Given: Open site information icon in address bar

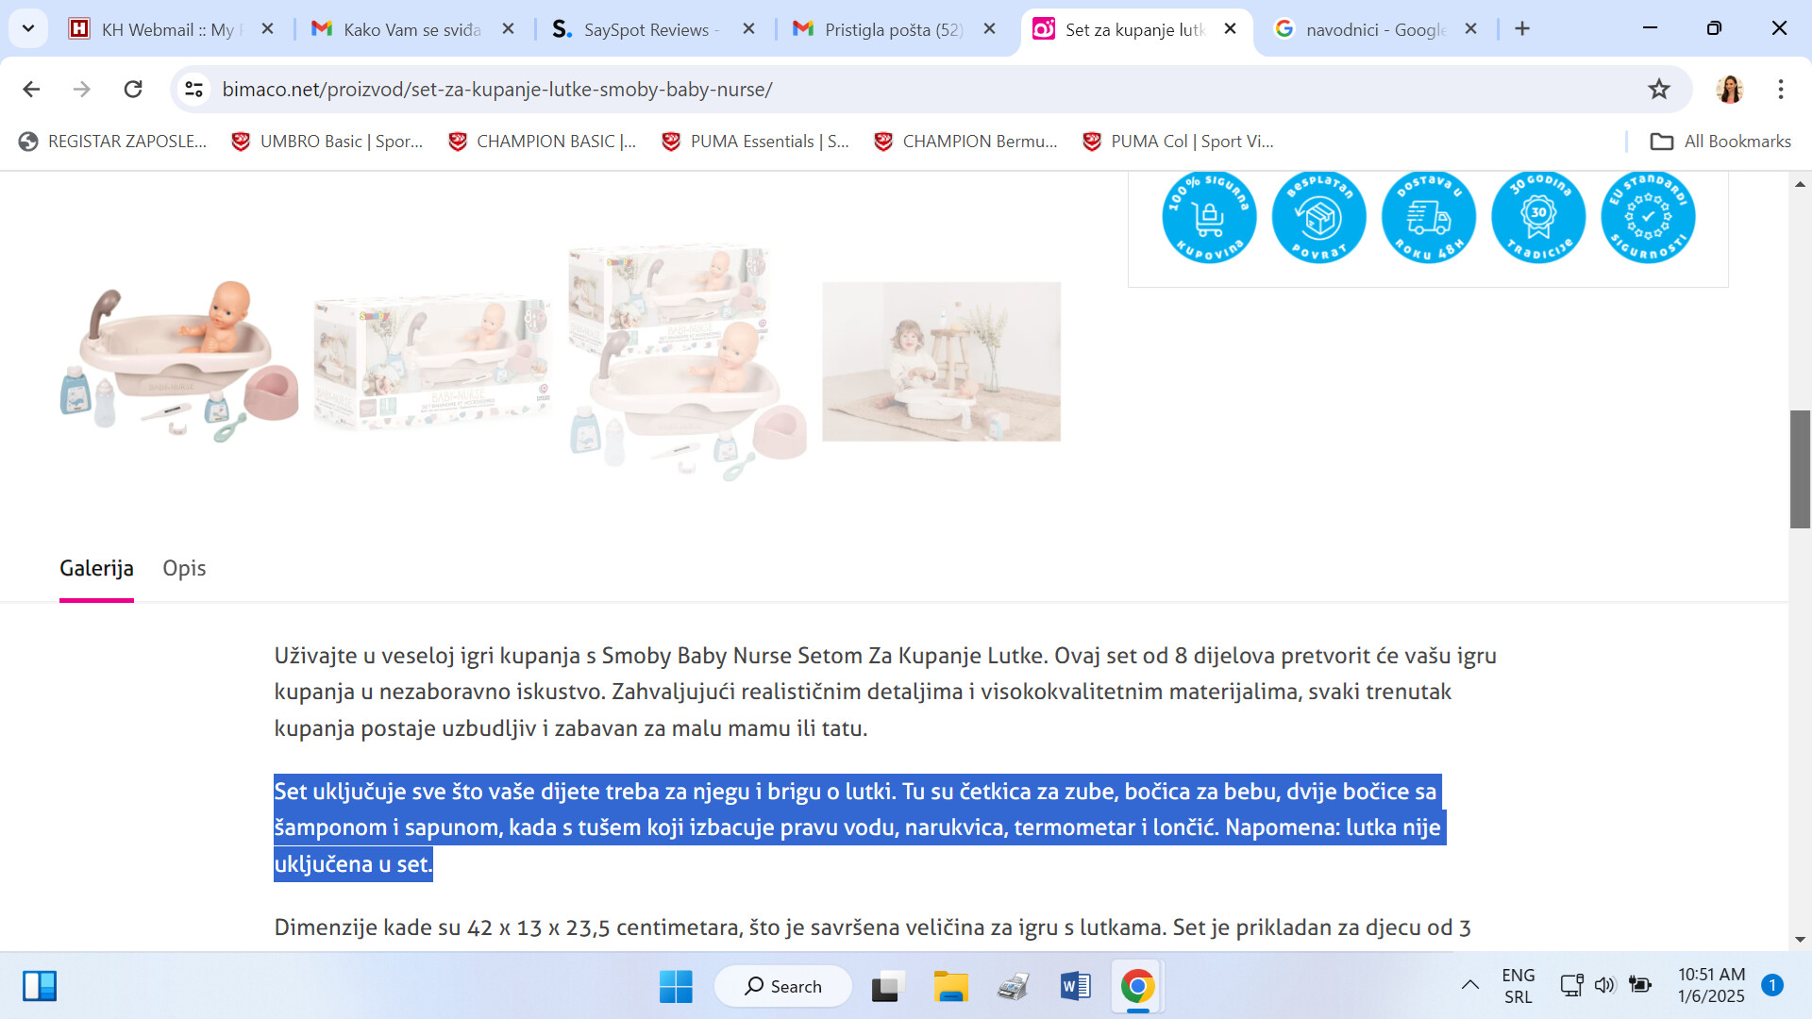Looking at the screenshot, I should (x=193, y=89).
